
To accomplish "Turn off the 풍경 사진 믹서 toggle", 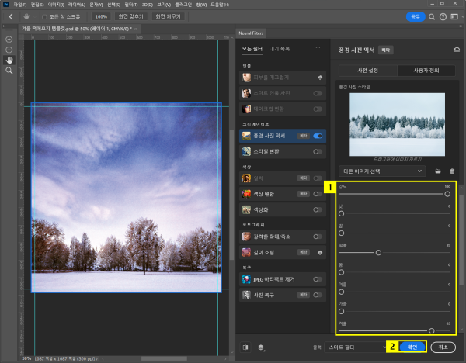I will tap(318, 136).
